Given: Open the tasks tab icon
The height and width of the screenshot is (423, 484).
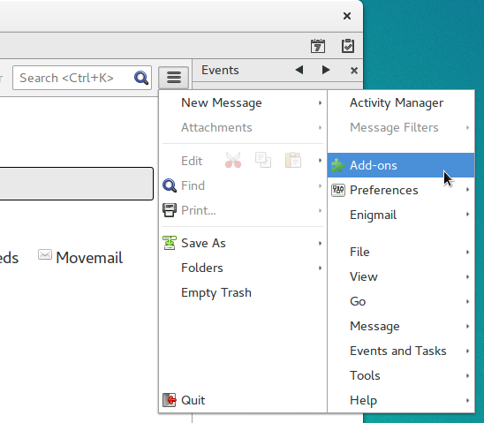Looking at the screenshot, I should [x=348, y=46].
